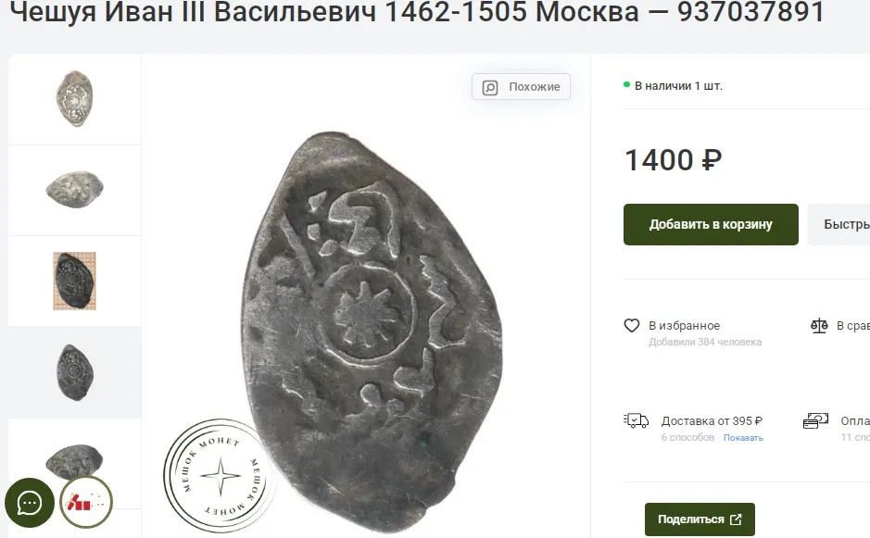Click the Мешок монет watermark stamp

[x=221, y=476]
